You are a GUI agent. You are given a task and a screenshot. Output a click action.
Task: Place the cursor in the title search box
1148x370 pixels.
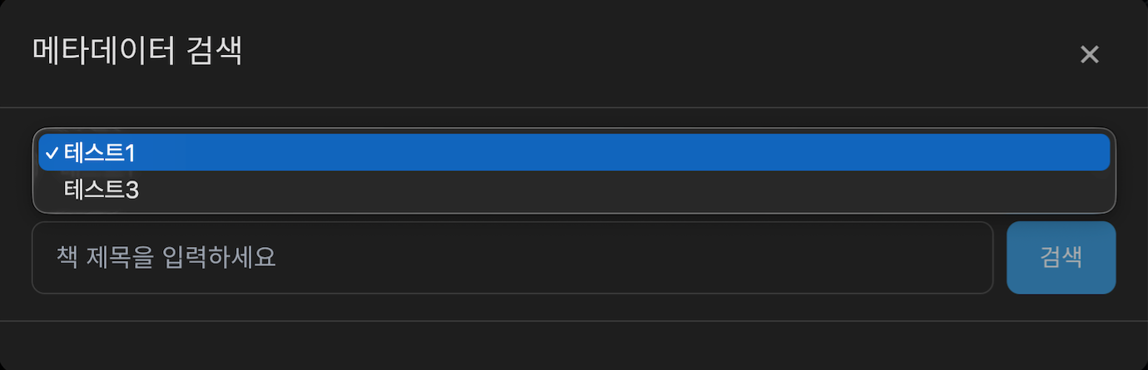click(x=512, y=258)
